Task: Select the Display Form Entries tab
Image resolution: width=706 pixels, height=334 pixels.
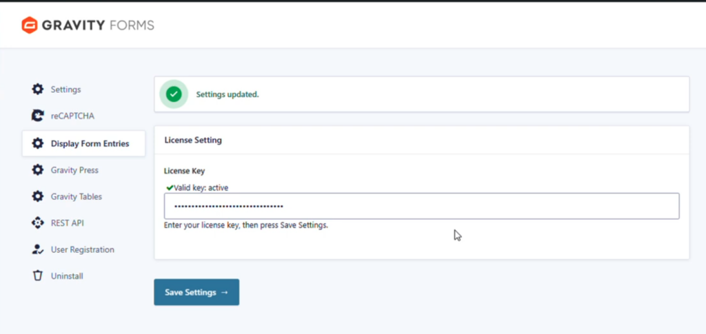Action: pyautogui.click(x=90, y=144)
